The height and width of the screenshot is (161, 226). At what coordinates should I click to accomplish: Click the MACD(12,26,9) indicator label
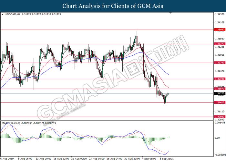click(x=11, y=123)
